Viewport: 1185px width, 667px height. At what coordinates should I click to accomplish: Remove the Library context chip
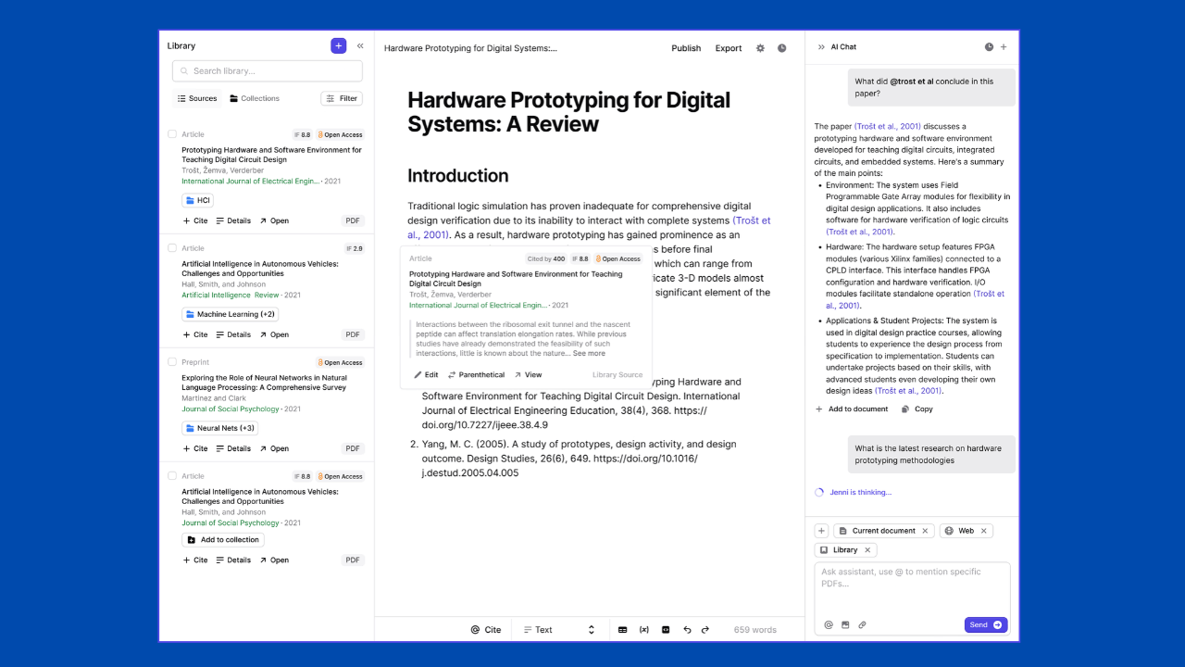click(867, 550)
